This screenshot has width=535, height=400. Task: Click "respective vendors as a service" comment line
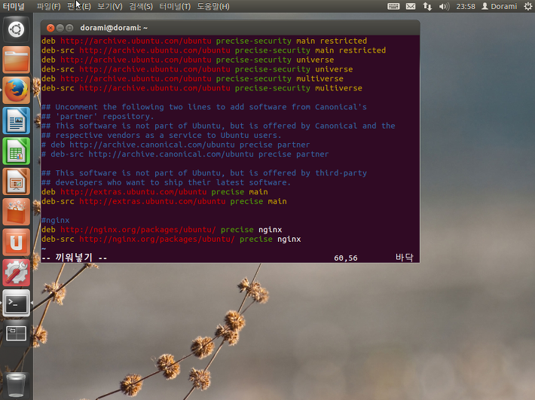tap(161, 136)
